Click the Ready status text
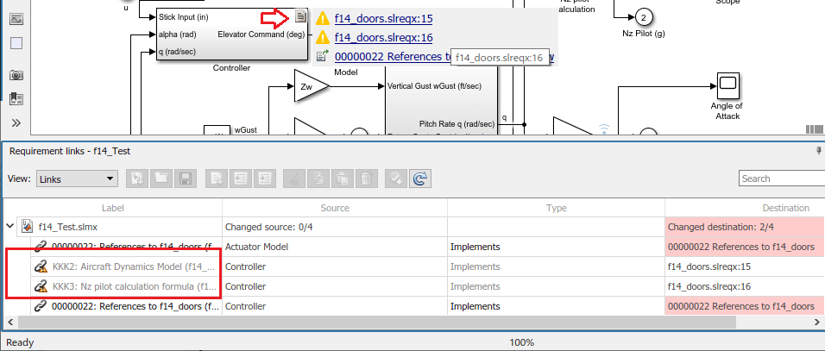 tap(20, 342)
